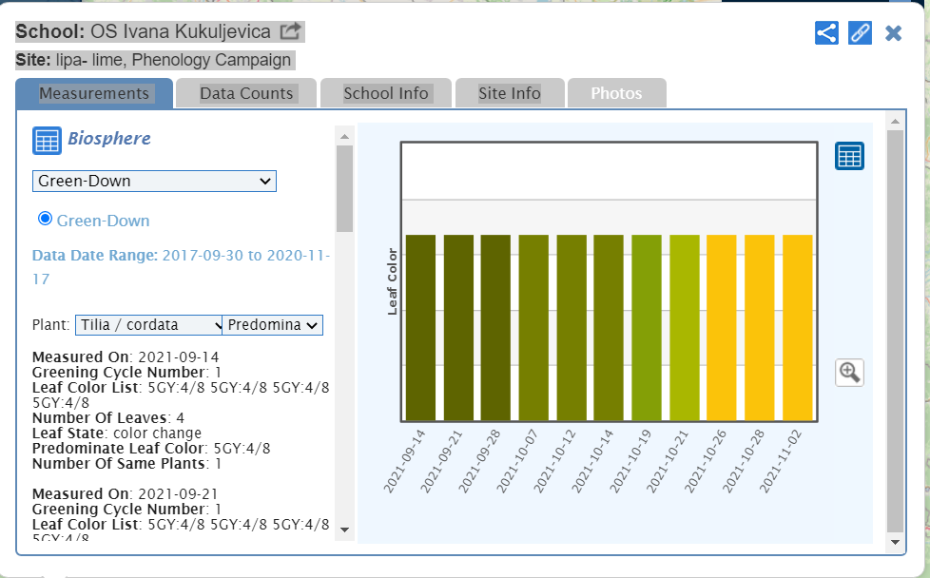Viewport: 930px width, 578px height.
Task: Click the Biosphere heading link
Action: click(108, 139)
